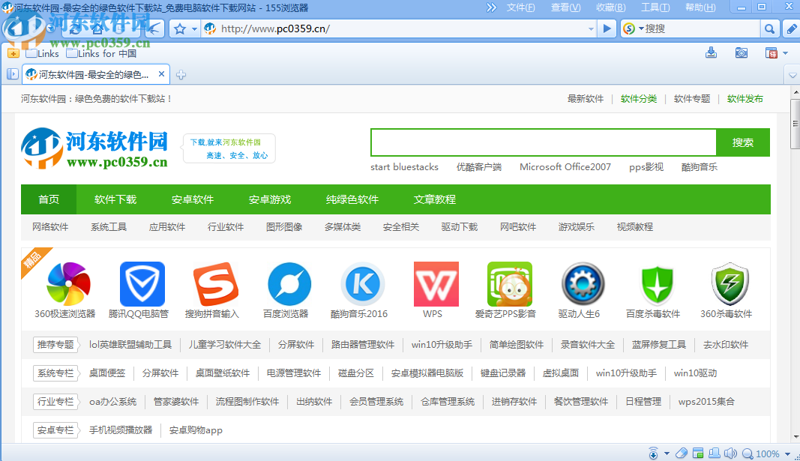Click the eraser clear-history icon in status bar
This screenshot has height=461, width=800.
[681, 454]
